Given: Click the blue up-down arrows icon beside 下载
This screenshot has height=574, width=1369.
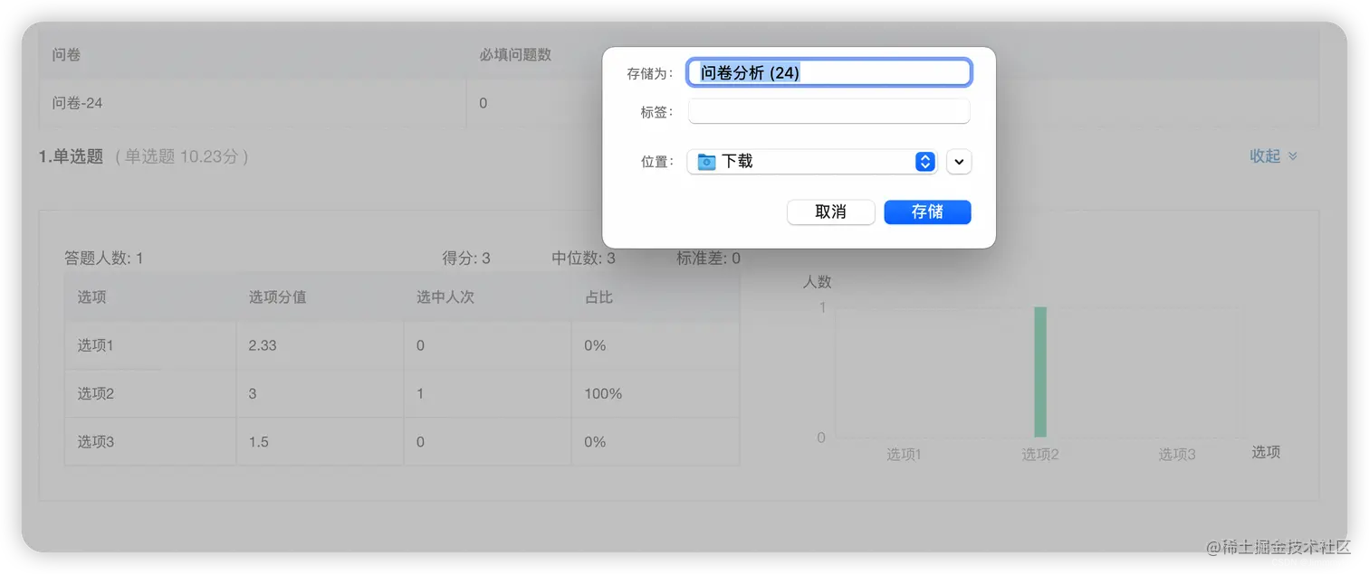Looking at the screenshot, I should click(x=924, y=162).
